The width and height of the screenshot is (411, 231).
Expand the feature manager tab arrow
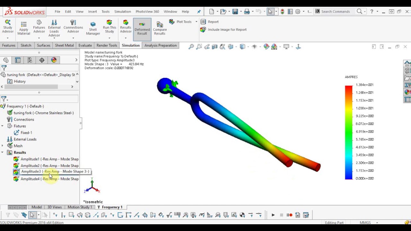pyautogui.click(x=76, y=60)
